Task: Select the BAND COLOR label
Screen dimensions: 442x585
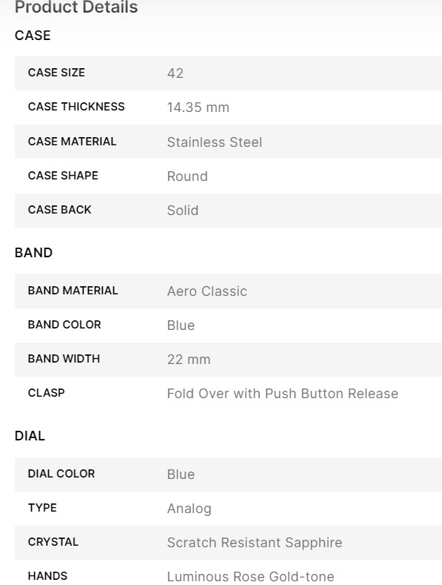Action: [64, 325]
